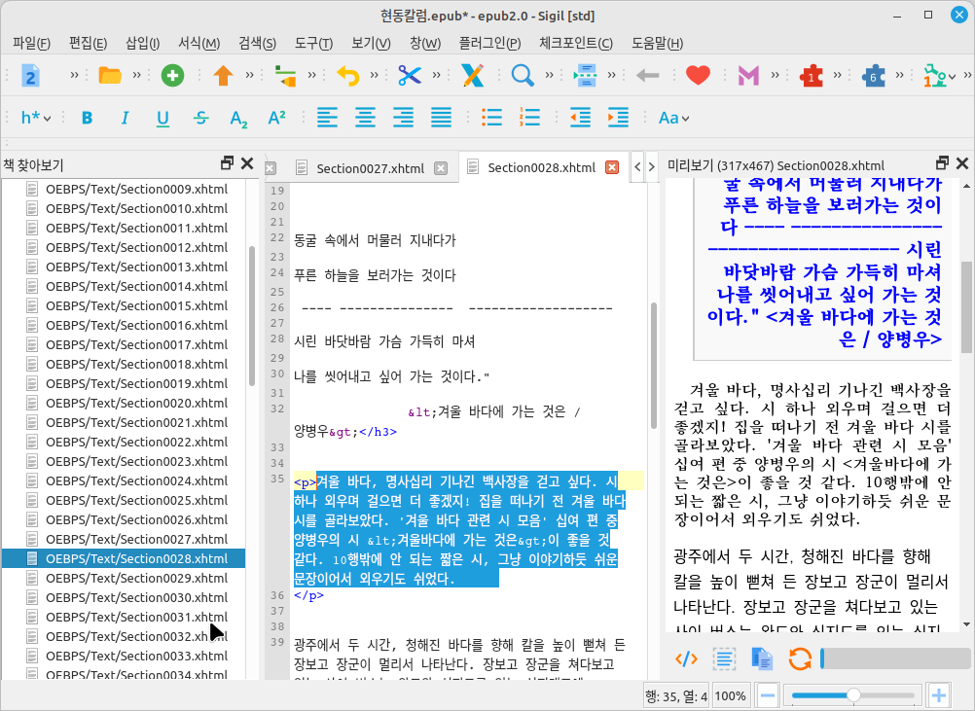Image resolution: width=975 pixels, height=711 pixels.
Task: Click the preview panel vertical scrollbar
Action: [x=966, y=306]
